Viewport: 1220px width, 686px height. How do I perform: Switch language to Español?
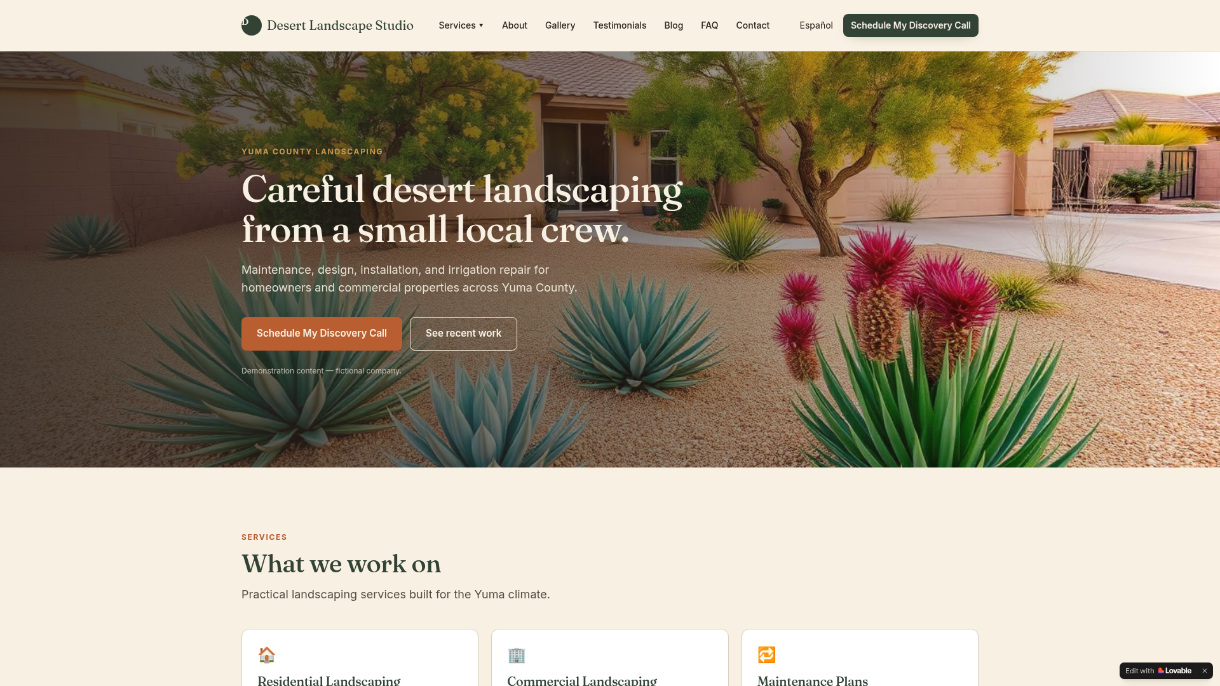(x=816, y=25)
